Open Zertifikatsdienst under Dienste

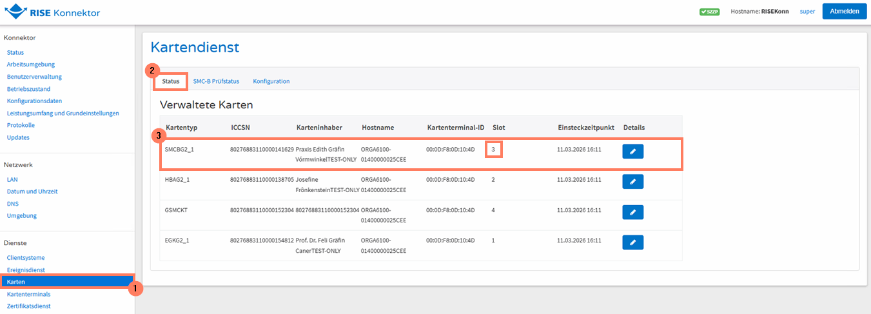(x=28, y=306)
